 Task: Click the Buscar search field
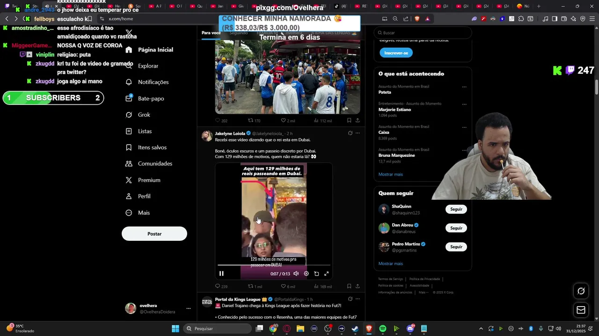[x=423, y=33]
